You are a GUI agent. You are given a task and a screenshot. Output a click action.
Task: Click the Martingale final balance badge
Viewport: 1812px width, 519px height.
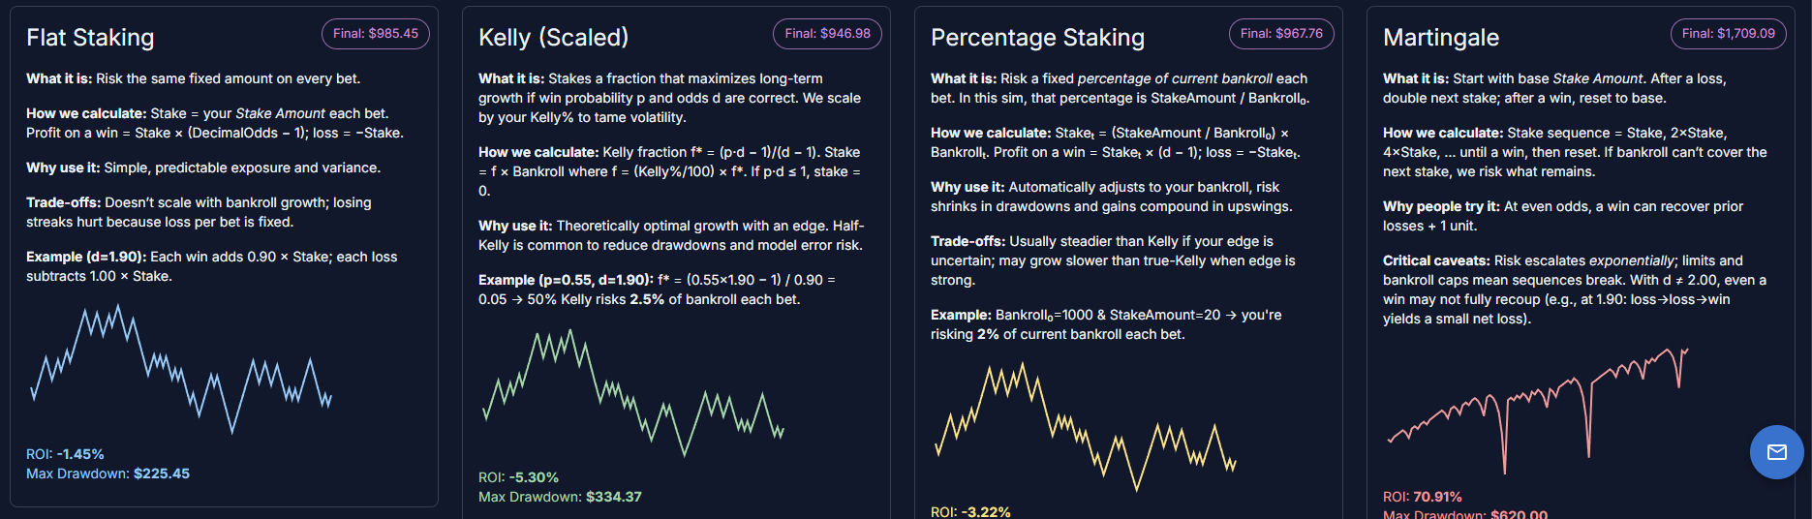(x=1728, y=34)
